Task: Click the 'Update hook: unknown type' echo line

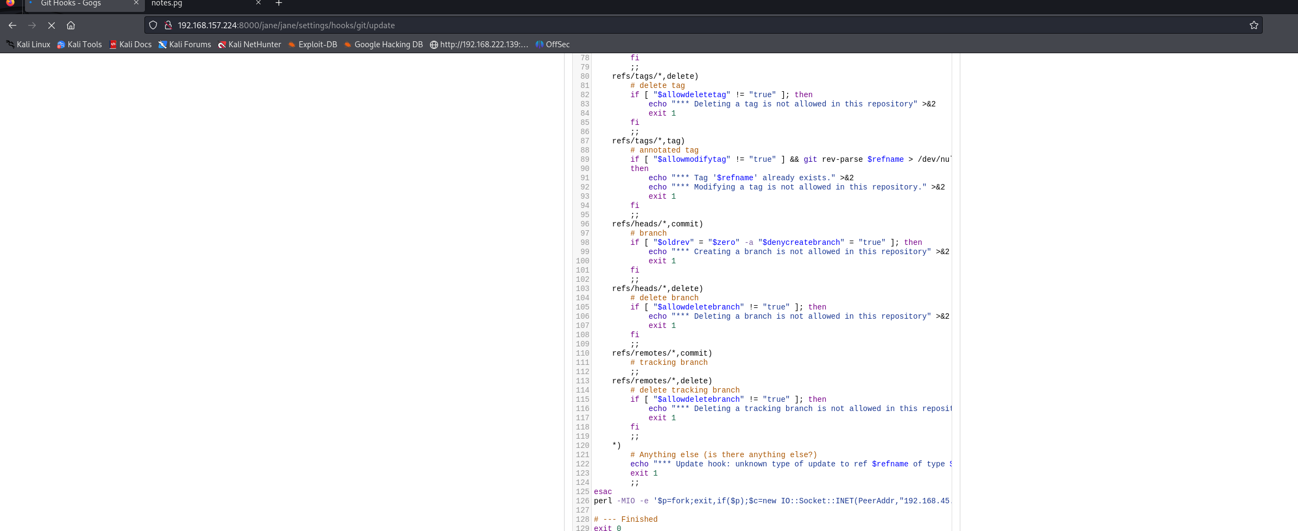Action: pos(791,464)
